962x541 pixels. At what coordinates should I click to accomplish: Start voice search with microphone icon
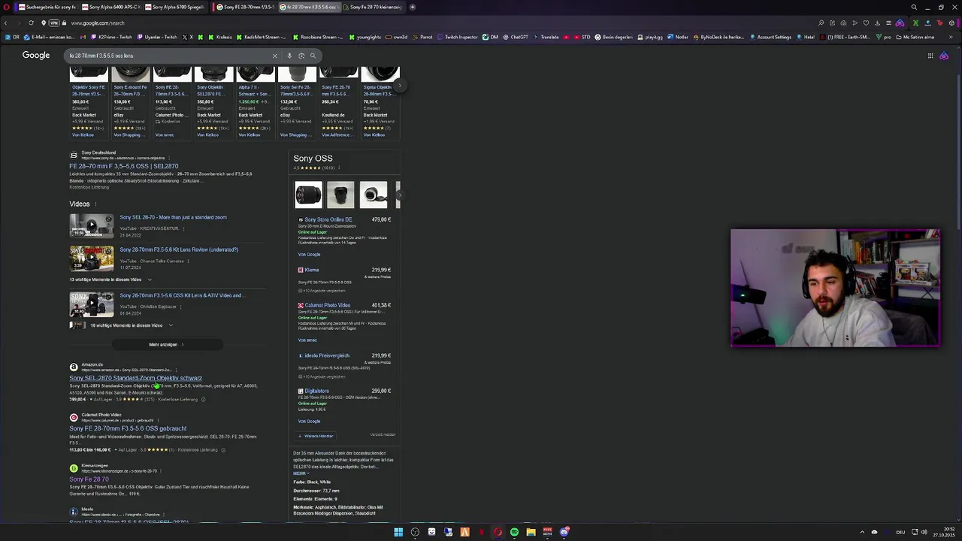(x=289, y=56)
